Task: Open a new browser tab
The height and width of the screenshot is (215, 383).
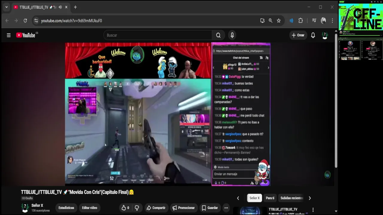Action: click(x=75, y=7)
